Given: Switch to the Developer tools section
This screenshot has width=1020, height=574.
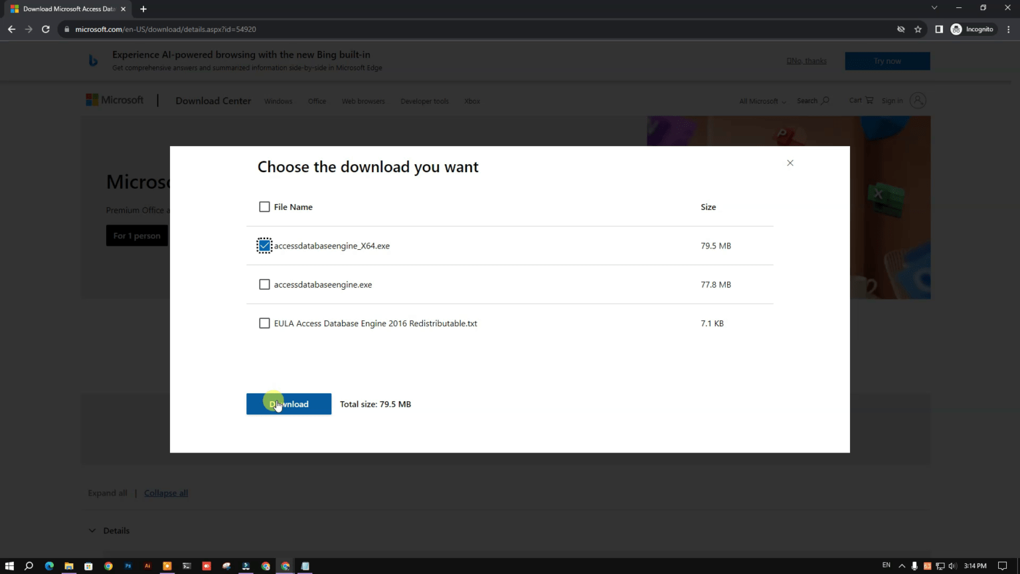Looking at the screenshot, I should 424,101.
